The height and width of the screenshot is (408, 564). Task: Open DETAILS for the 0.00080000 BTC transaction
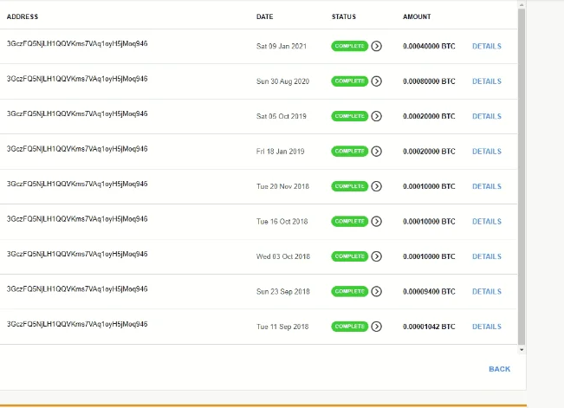(487, 81)
